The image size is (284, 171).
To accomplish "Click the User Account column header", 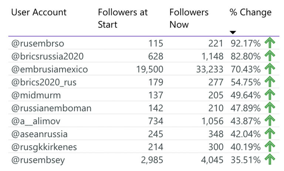I will point(39,13).
